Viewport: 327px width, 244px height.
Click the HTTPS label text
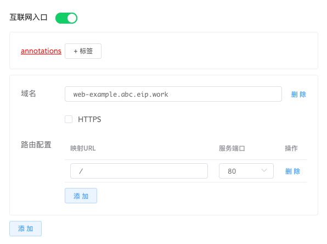(x=89, y=119)
